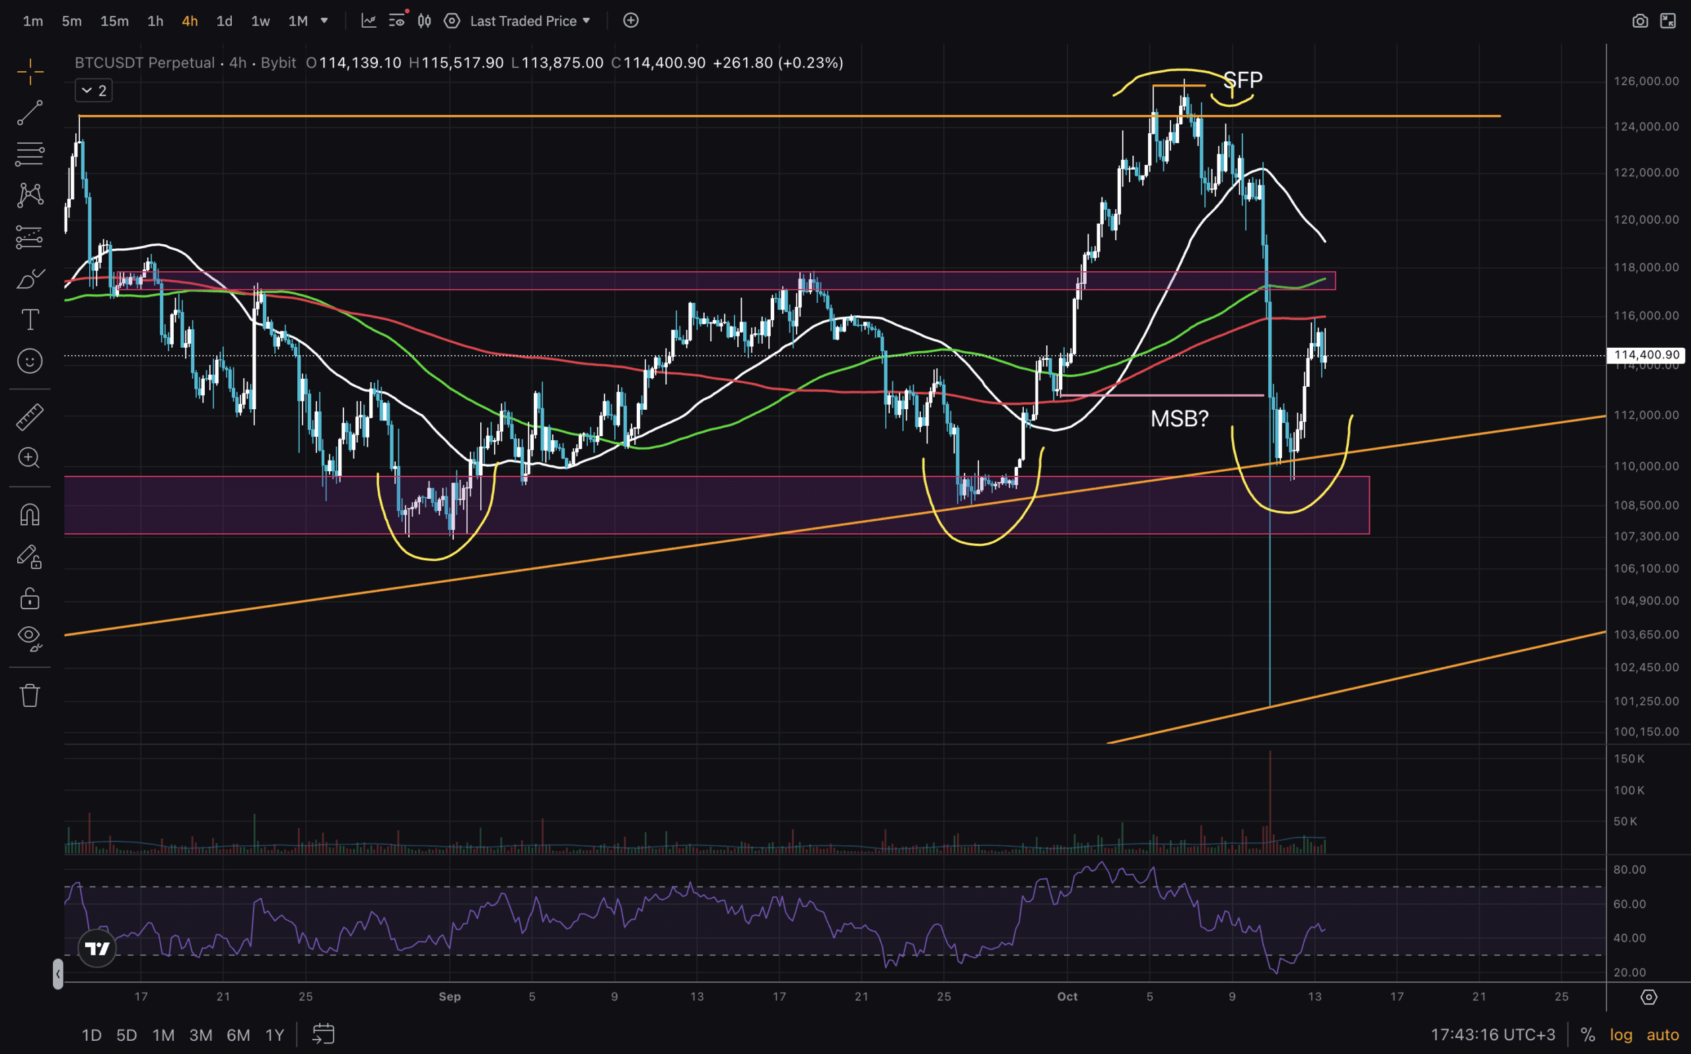Enable auto scale for the chart

coord(1663,1034)
